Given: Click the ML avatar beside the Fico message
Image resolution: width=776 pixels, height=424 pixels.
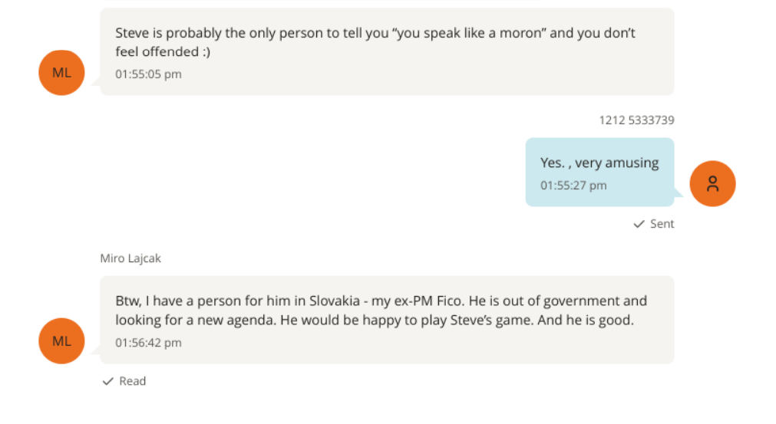Looking at the screenshot, I should (61, 341).
